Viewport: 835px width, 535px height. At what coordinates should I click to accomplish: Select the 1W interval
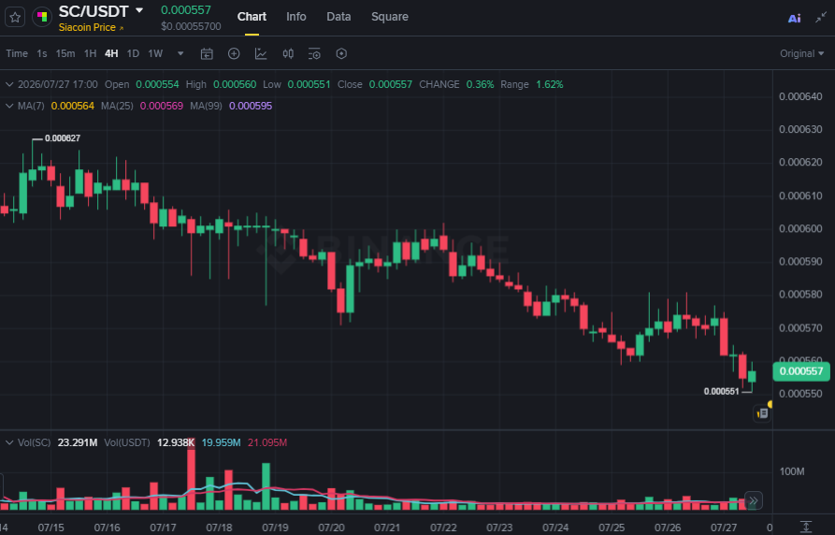155,54
